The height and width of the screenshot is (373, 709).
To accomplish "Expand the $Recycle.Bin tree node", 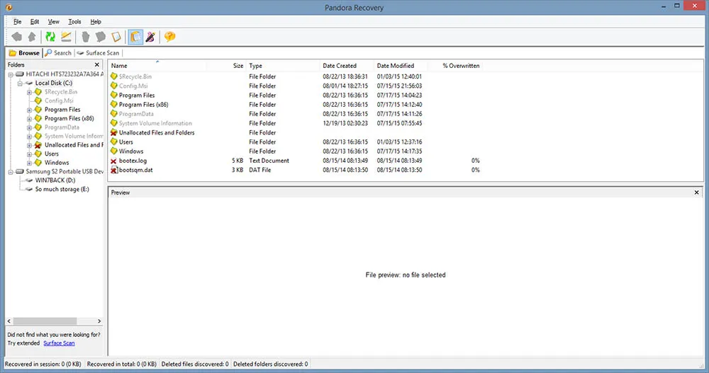I will [x=29, y=92].
